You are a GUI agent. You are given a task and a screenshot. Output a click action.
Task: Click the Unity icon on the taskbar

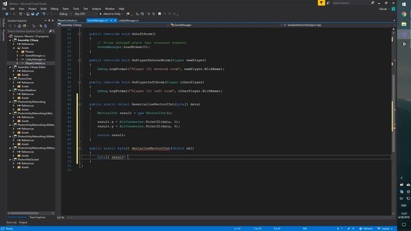404,44
